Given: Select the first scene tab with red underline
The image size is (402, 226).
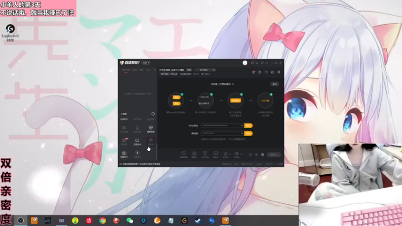Looking at the screenshot, I should (x=126, y=70).
